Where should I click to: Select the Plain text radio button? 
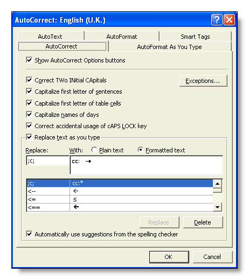94,150
